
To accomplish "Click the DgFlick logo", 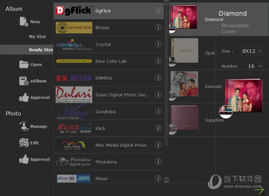I will tap(74, 11).
